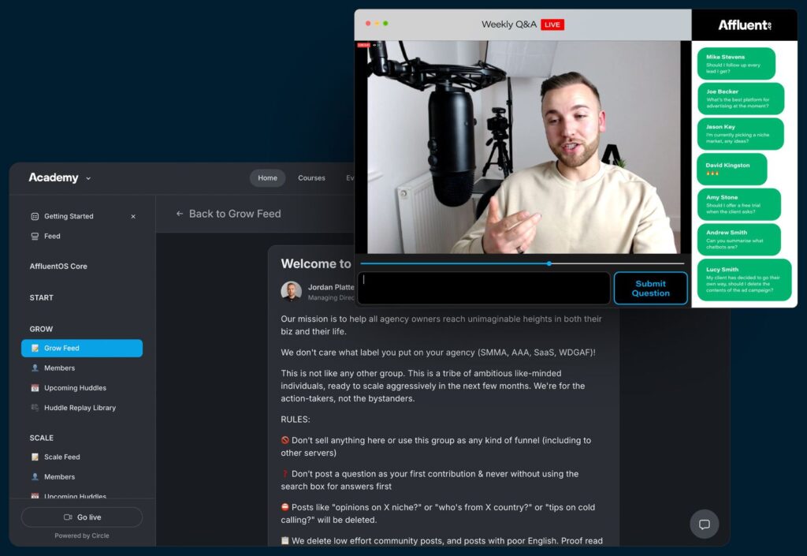Click the Huddle Replay Library icon
This screenshot has height=556, width=807.
click(35, 408)
